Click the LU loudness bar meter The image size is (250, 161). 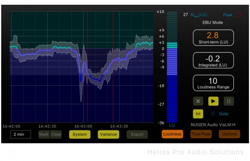pyautogui.click(x=172, y=67)
